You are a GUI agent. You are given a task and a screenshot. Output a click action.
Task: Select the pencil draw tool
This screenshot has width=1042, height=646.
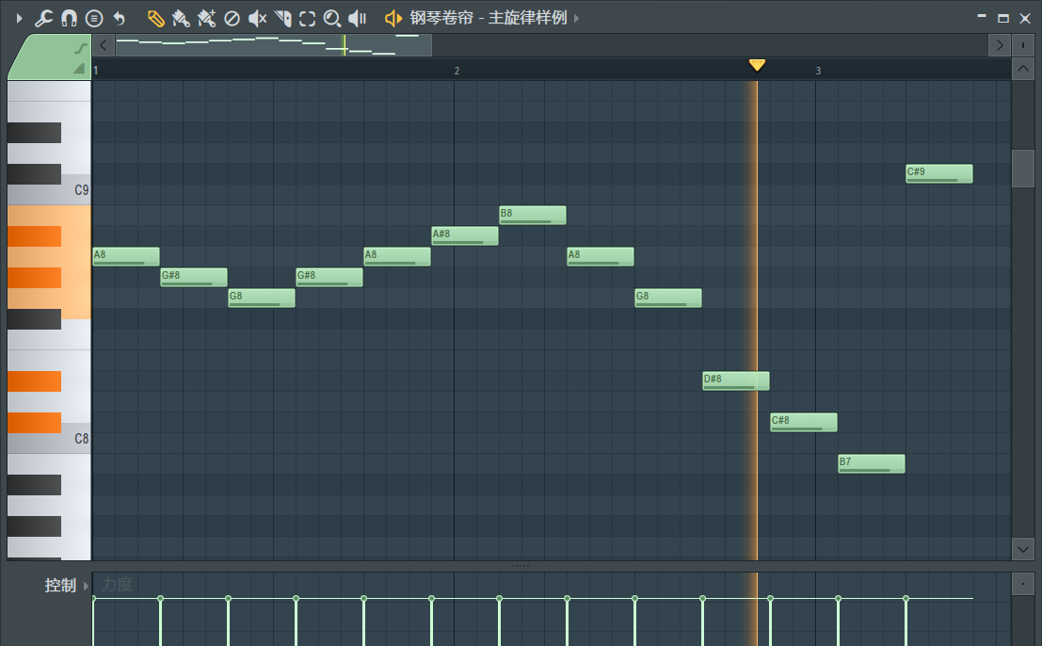coord(155,19)
